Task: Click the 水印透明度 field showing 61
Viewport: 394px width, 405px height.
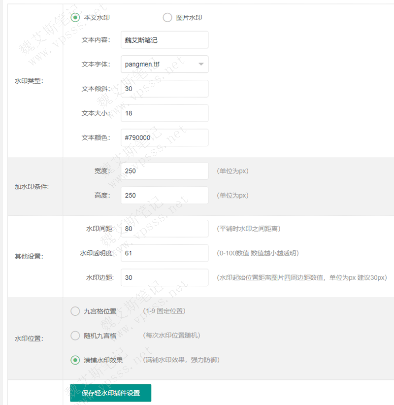Action: pos(164,253)
